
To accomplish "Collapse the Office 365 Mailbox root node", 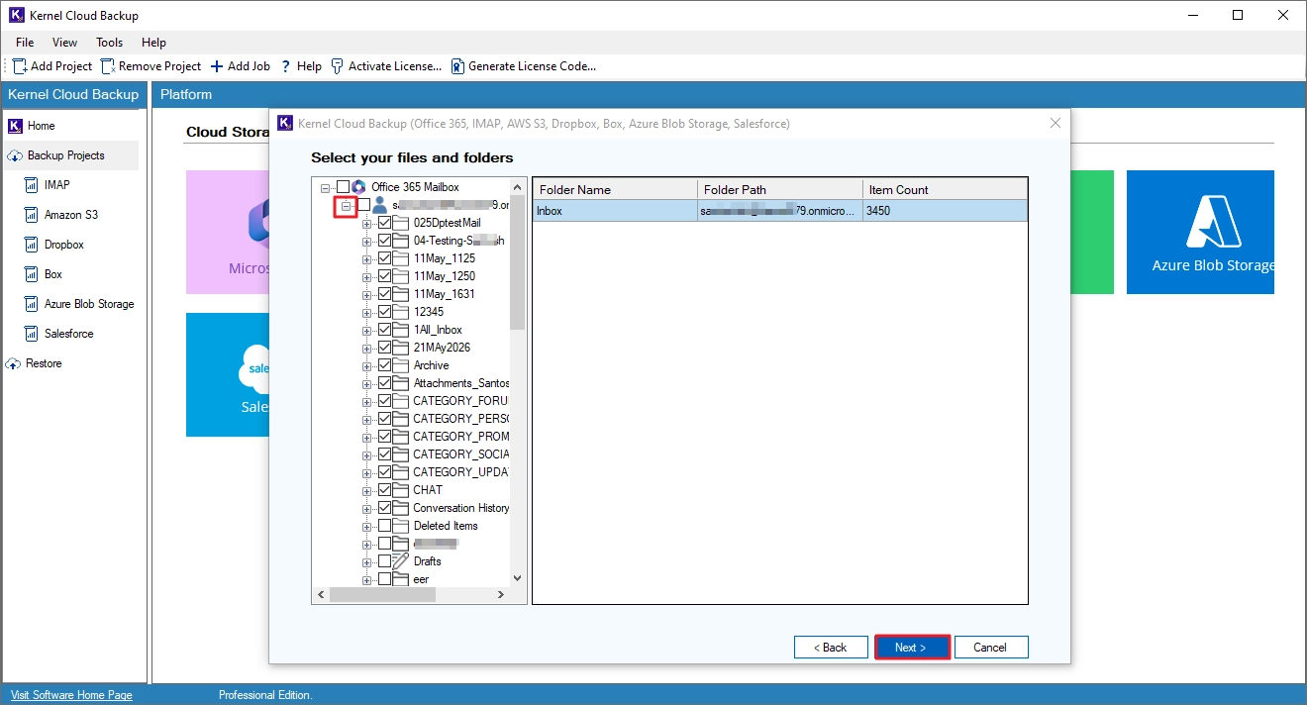I will coord(326,187).
